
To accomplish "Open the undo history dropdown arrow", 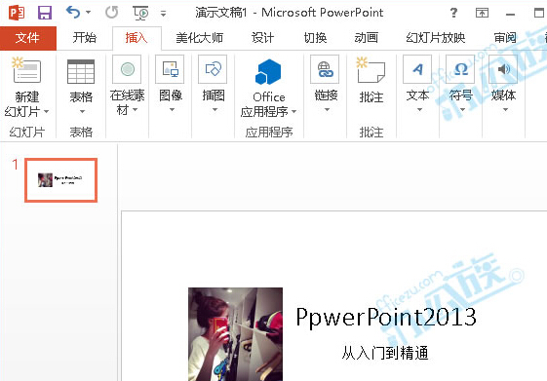I will click(89, 13).
